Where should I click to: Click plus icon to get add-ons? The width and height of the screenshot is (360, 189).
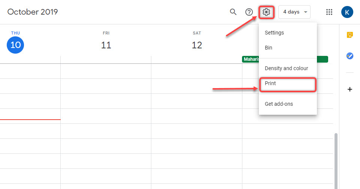pyautogui.click(x=350, y=89)
